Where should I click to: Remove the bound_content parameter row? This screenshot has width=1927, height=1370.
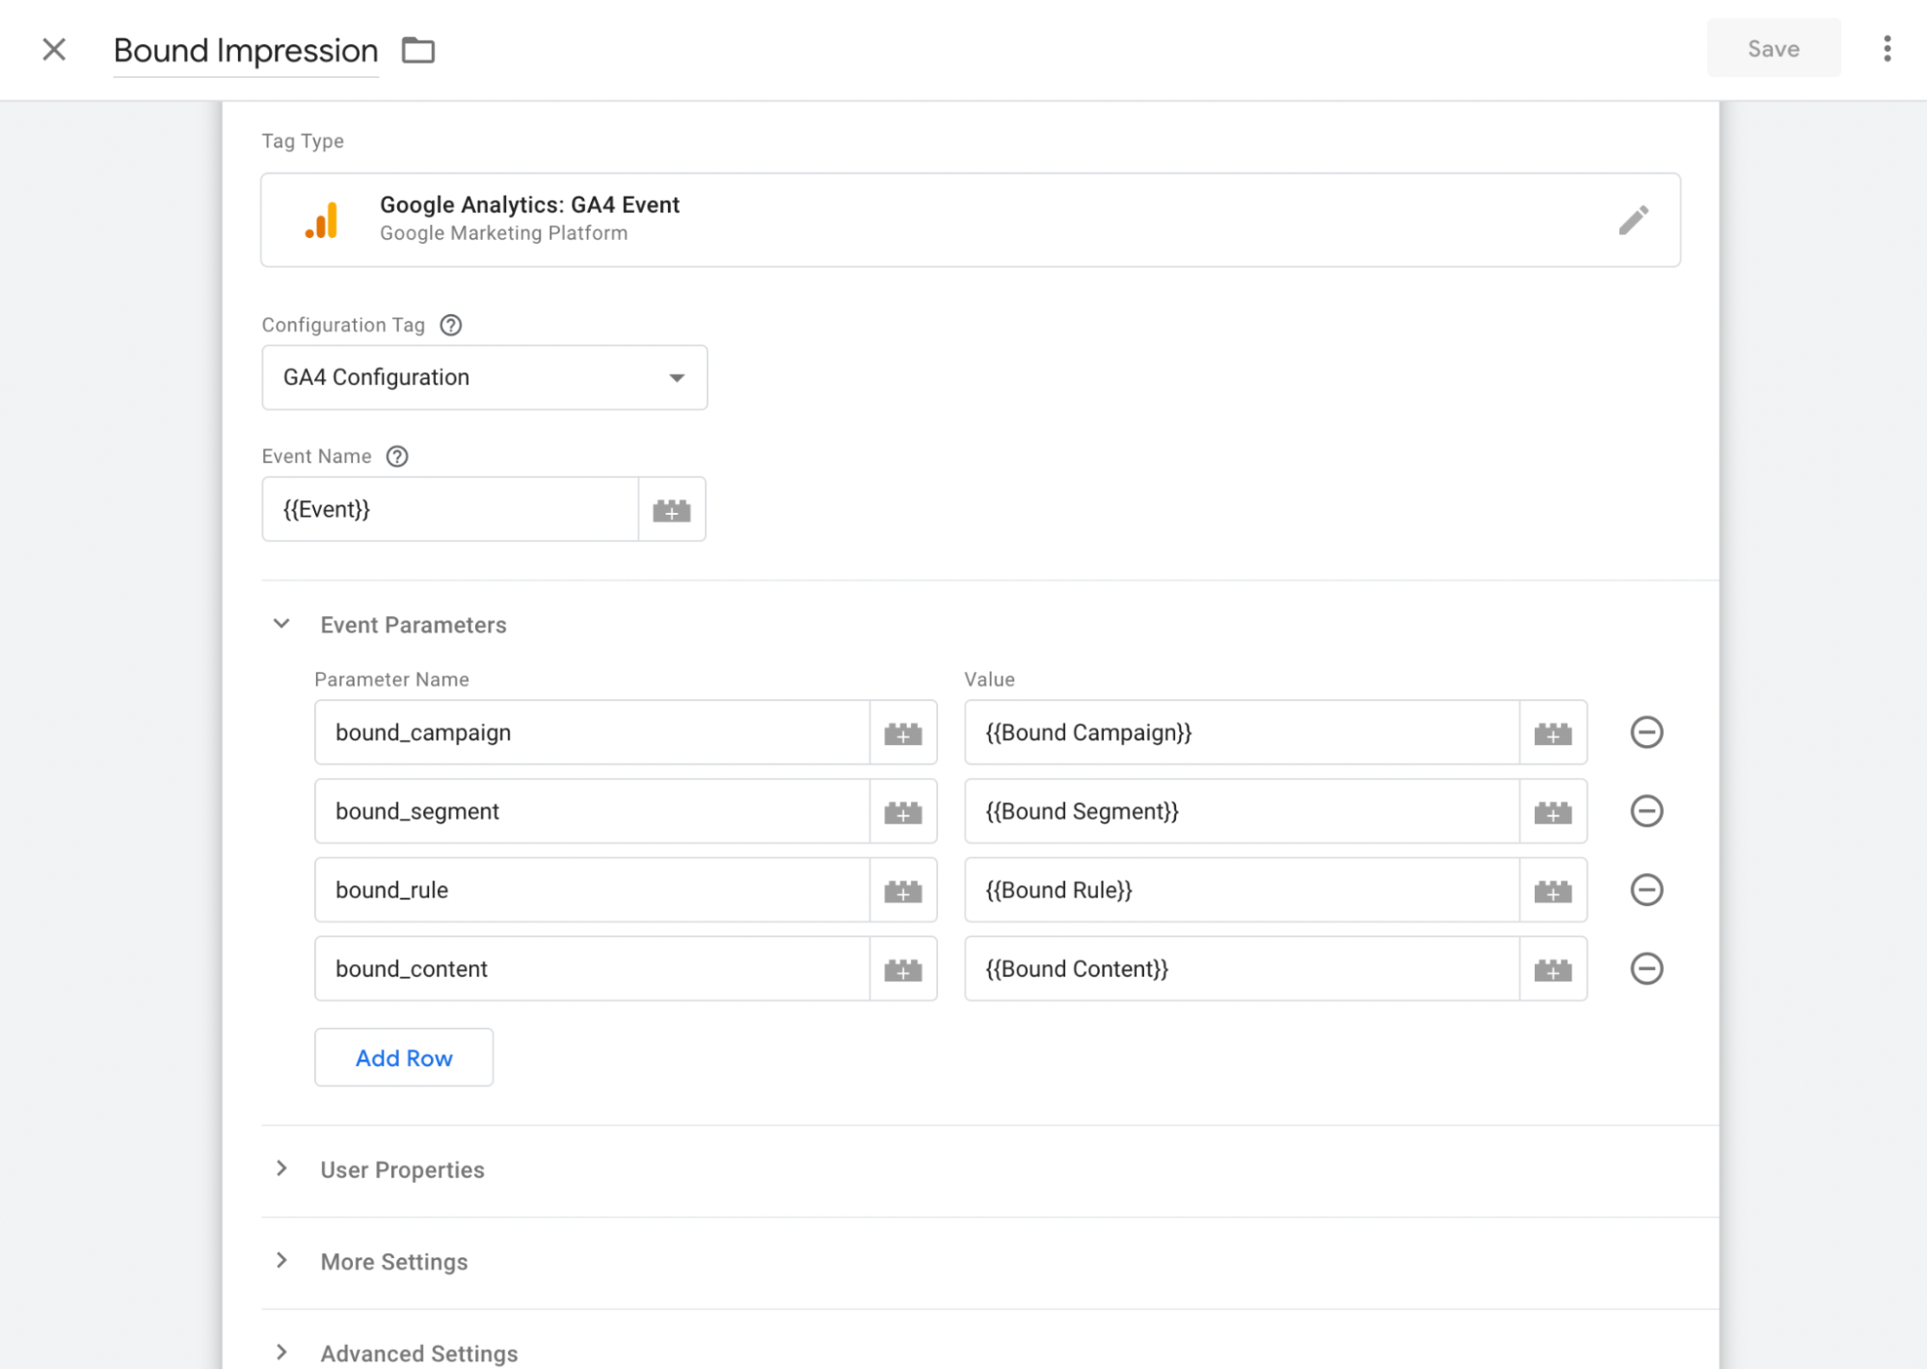coord(1646,970)
